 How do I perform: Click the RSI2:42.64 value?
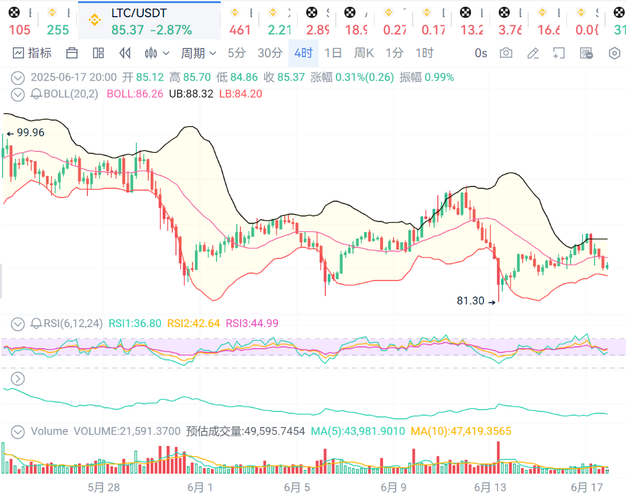click(x=193, y=324)
